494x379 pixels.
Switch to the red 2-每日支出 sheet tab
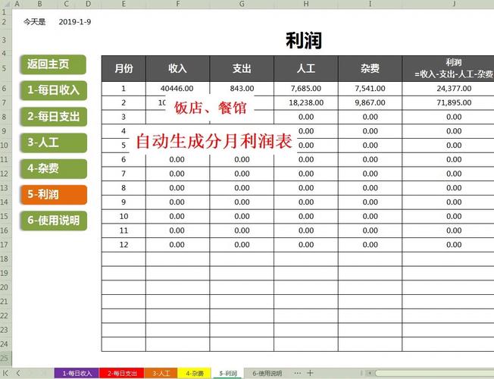121,373
